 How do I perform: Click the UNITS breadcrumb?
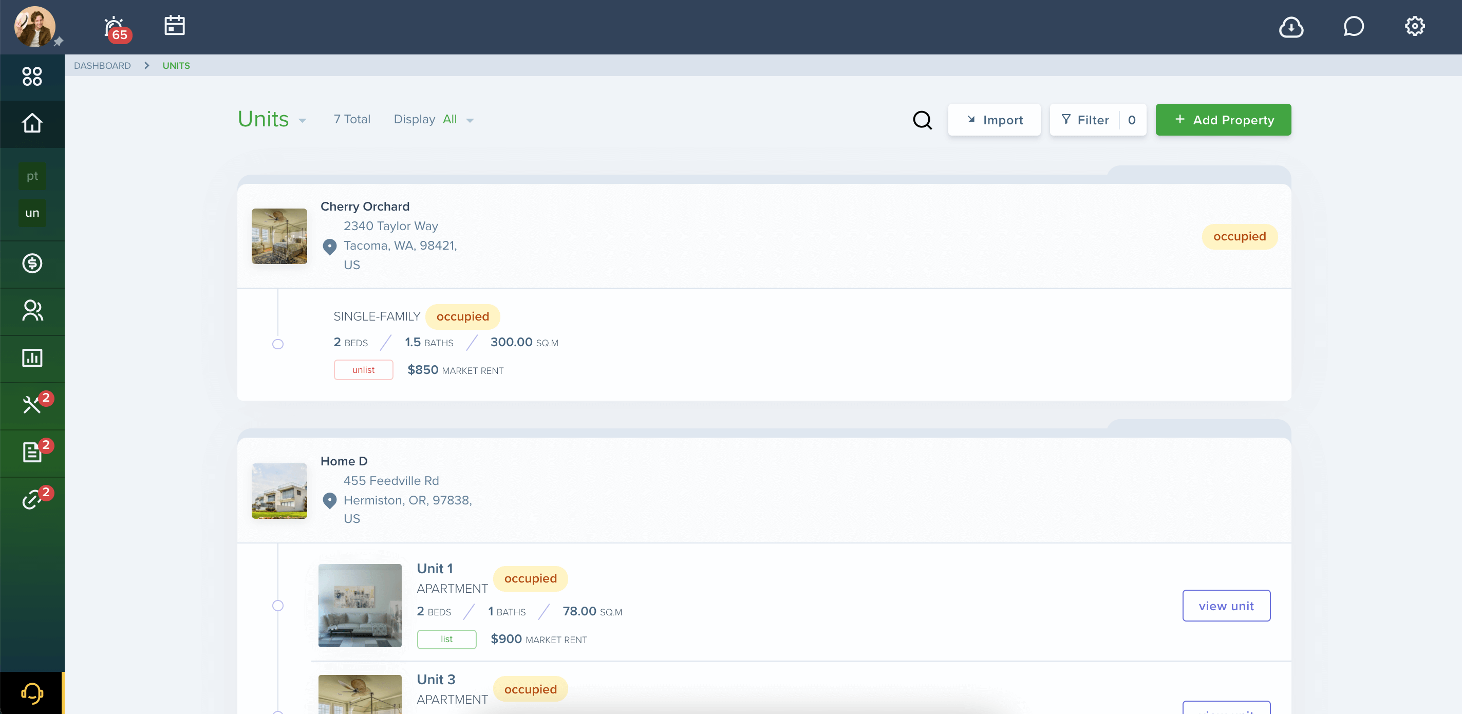[177, 66]
